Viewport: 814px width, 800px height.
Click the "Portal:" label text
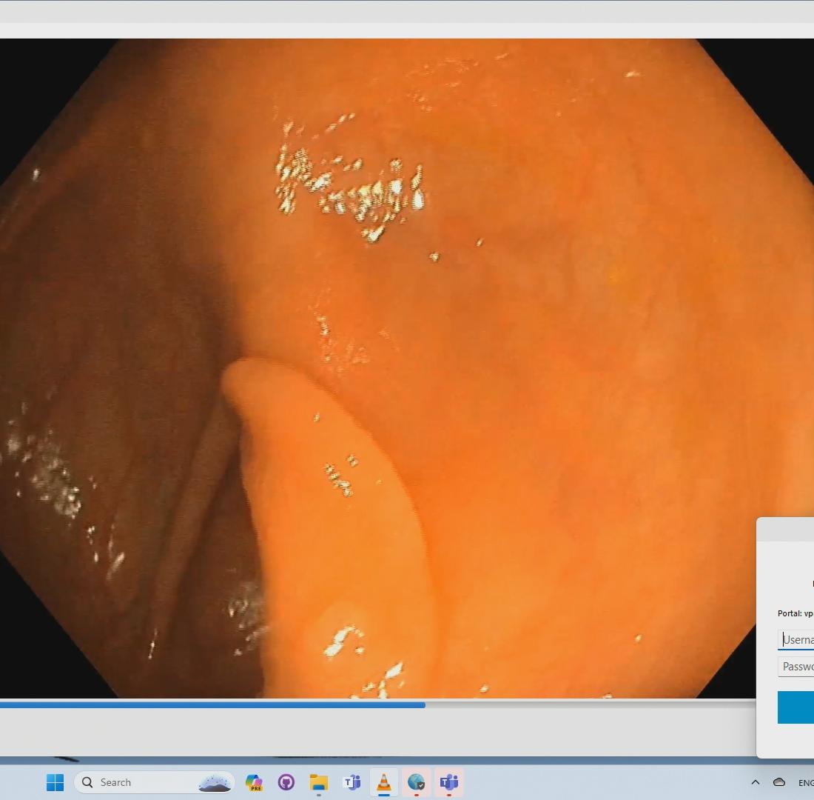[x=790, y=613]
